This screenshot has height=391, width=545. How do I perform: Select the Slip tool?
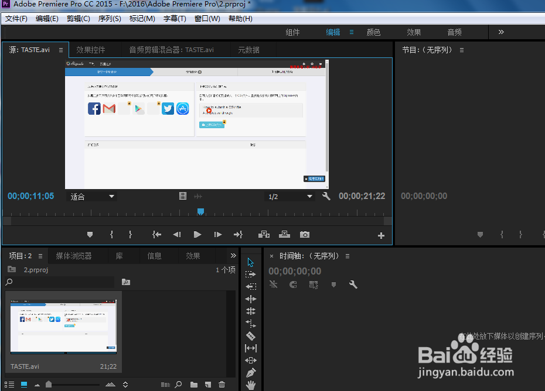(x=251, y=348)
